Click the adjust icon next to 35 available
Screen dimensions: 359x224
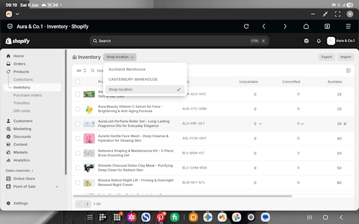pyautogui.click(x=345, y=124)
